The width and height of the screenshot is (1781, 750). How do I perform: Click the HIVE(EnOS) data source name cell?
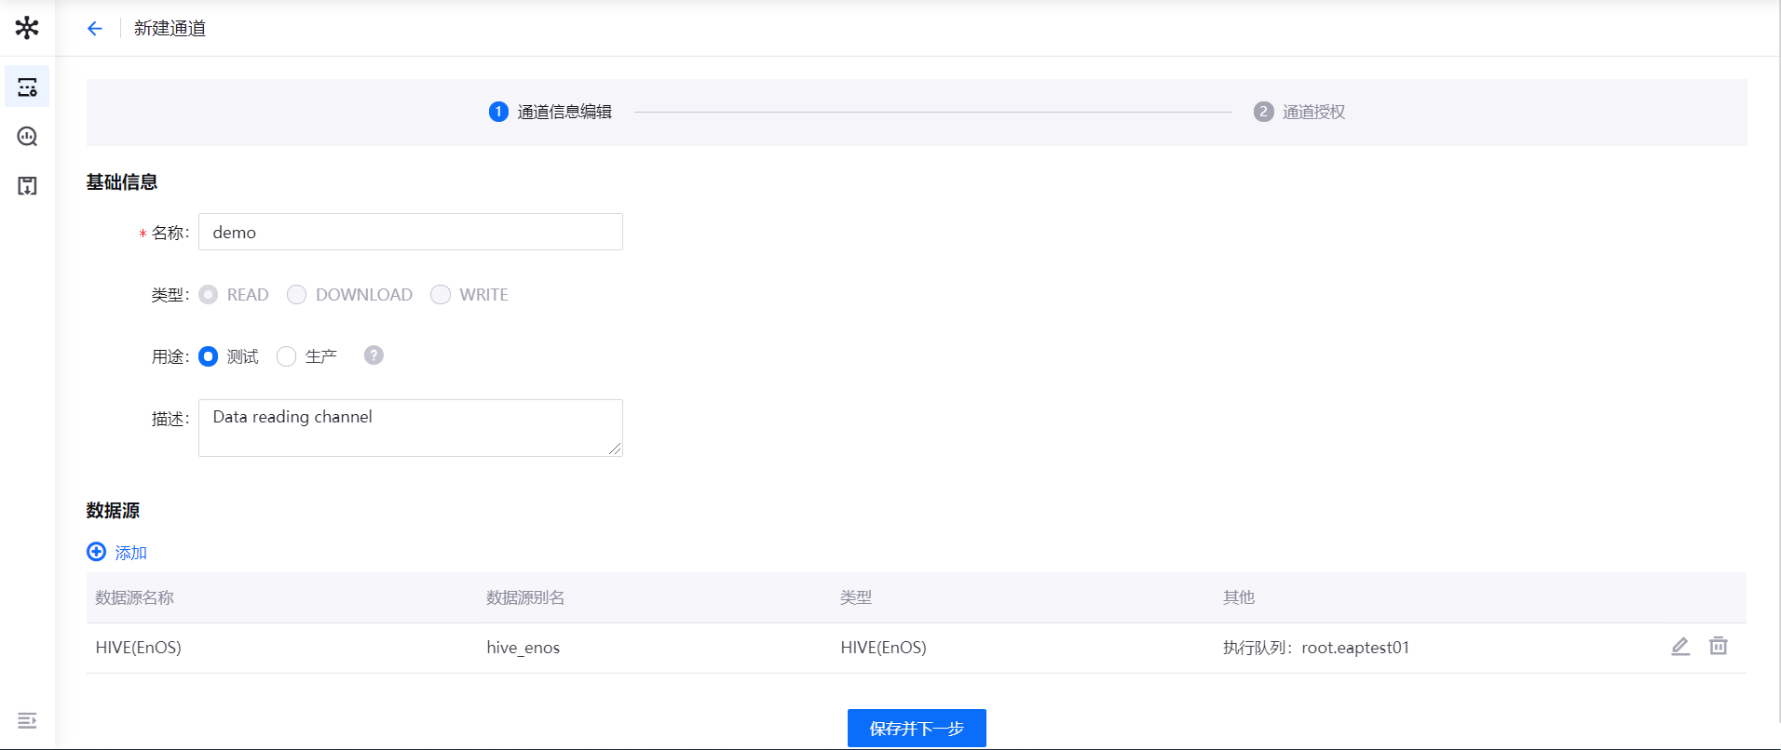coord(139,648)
